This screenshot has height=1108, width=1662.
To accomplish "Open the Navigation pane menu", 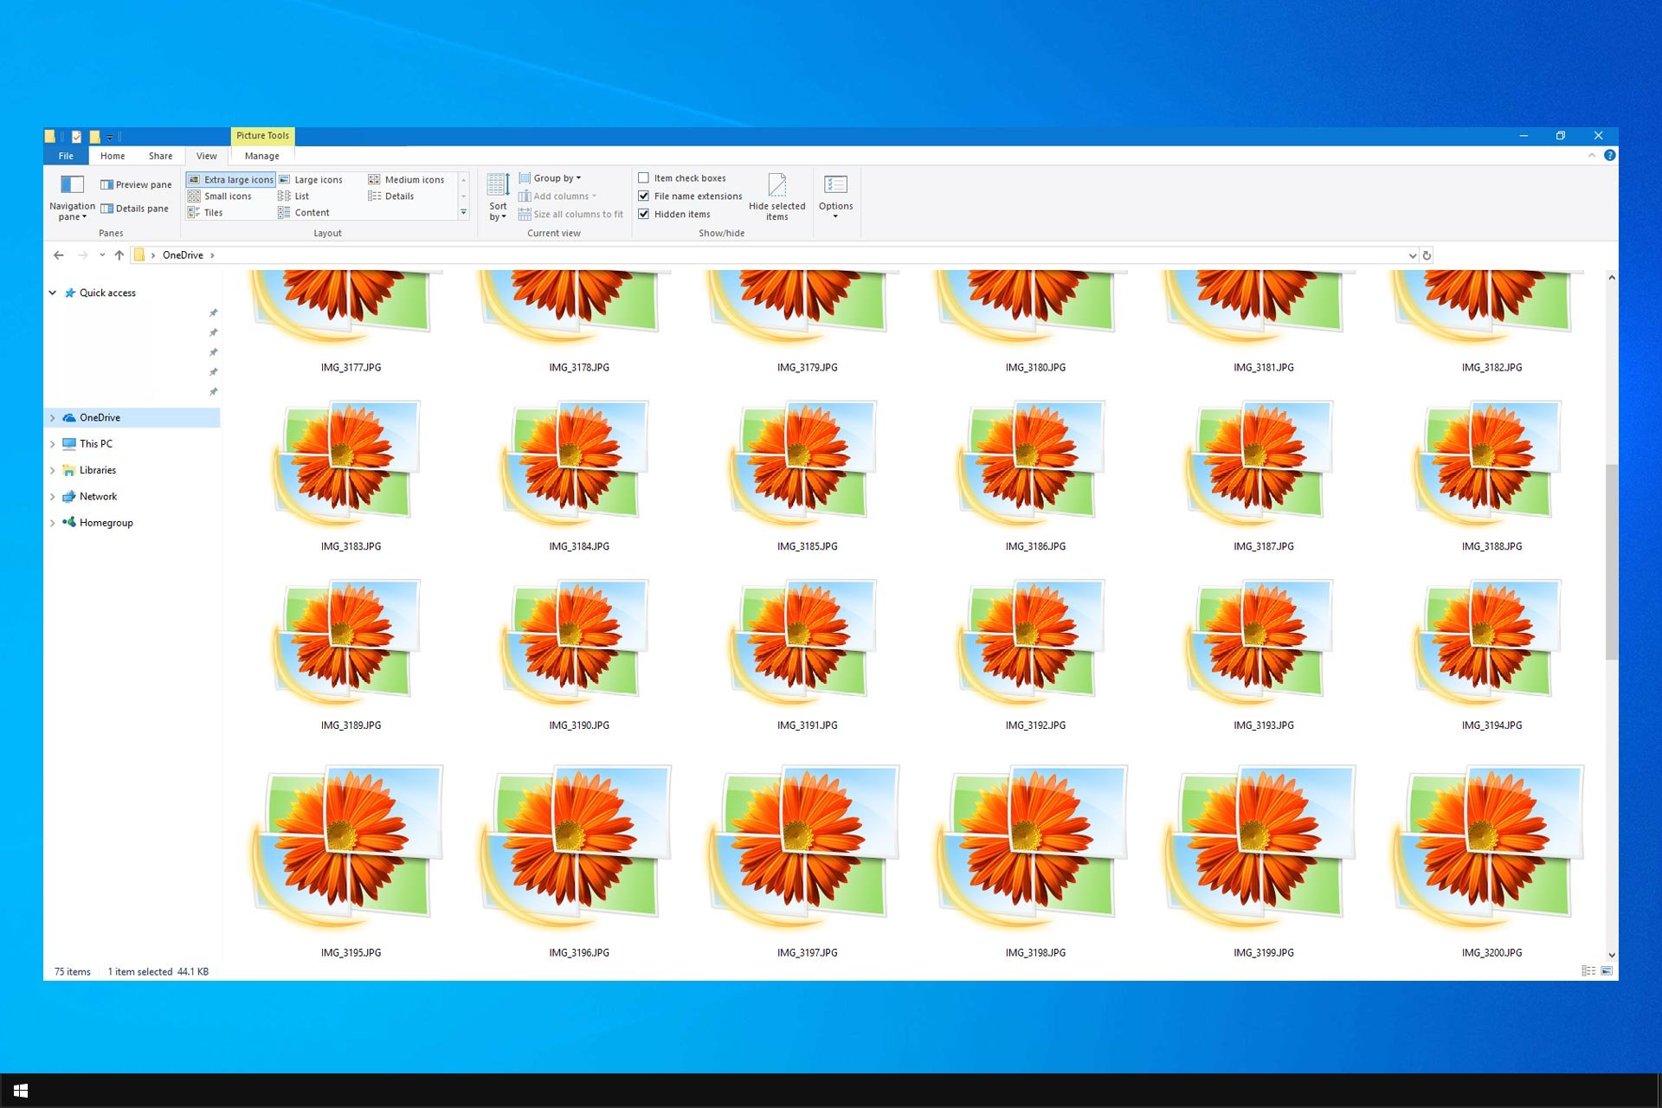I will (x=72, y=196).
